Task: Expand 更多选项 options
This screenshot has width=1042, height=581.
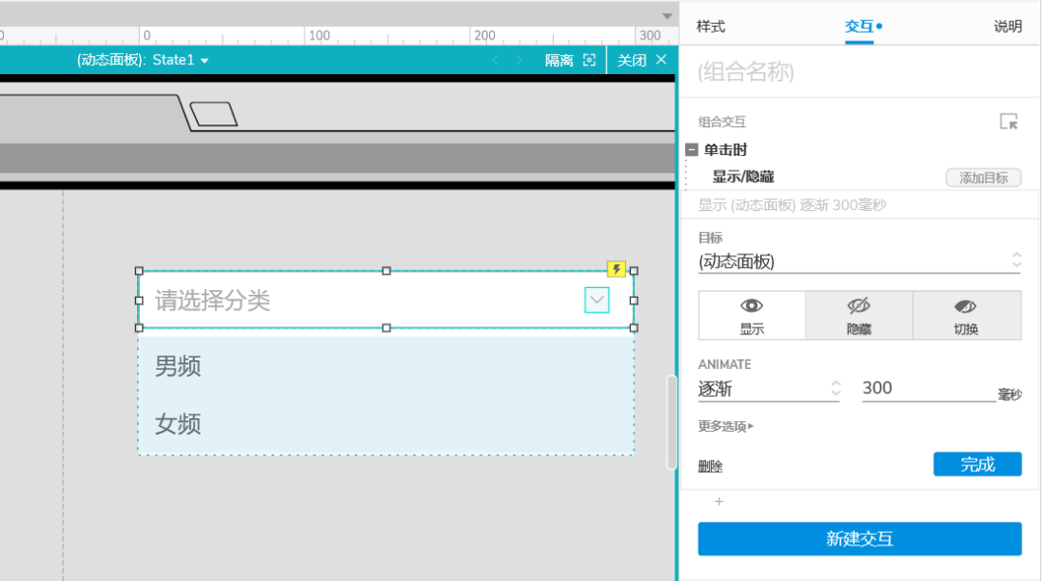Action: click(x=726, y=426)
